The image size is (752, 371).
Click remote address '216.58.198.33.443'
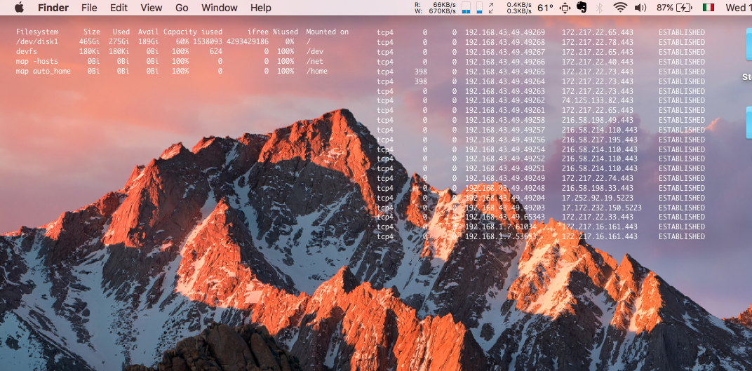pos(598,188)
